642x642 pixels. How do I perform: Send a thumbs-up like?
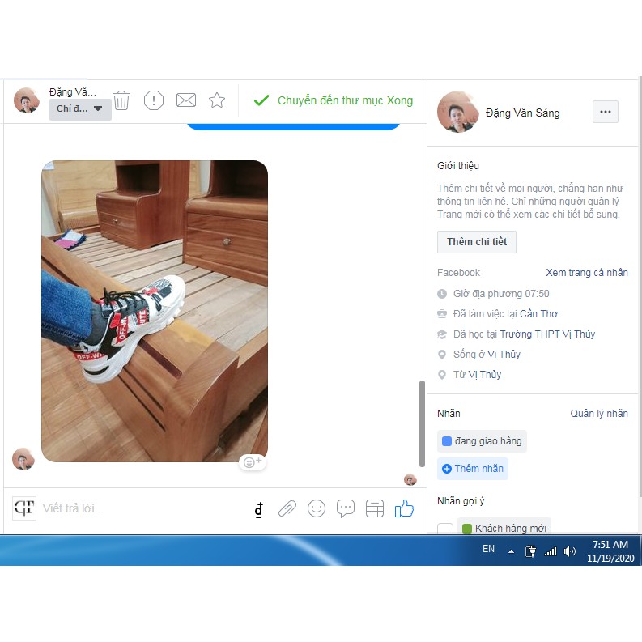click(x=404, y=508)
